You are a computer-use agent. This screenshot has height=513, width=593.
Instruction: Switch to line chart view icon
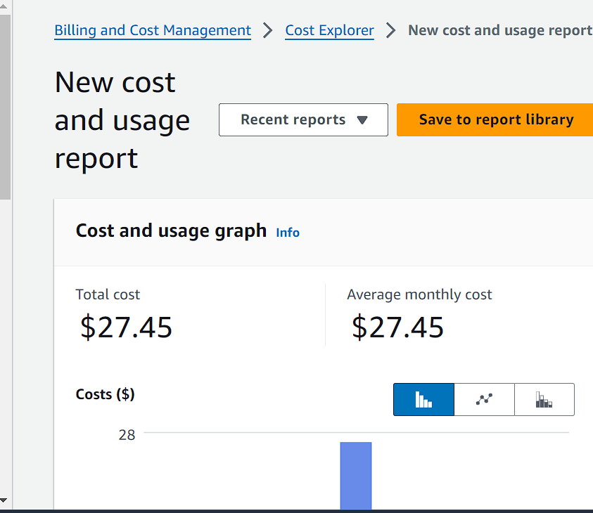coord(484,399)
